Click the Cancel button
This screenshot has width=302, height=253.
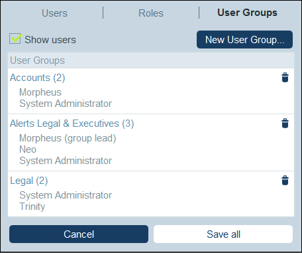tap(79, 234)
